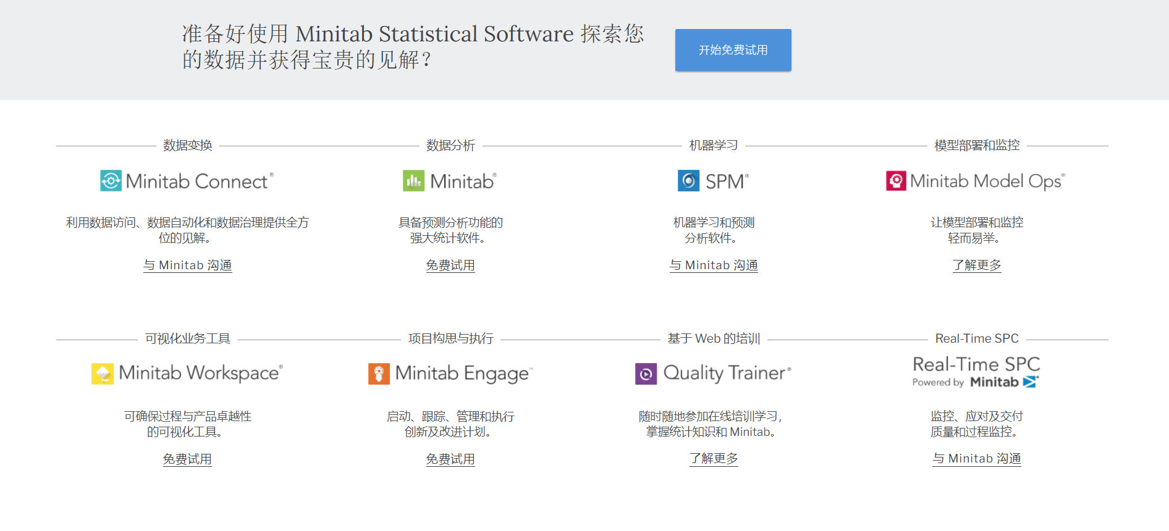
Task: Click 免费试用 link under Minitab Workspace
Action: pyautogui.click(x=187, y=459)
